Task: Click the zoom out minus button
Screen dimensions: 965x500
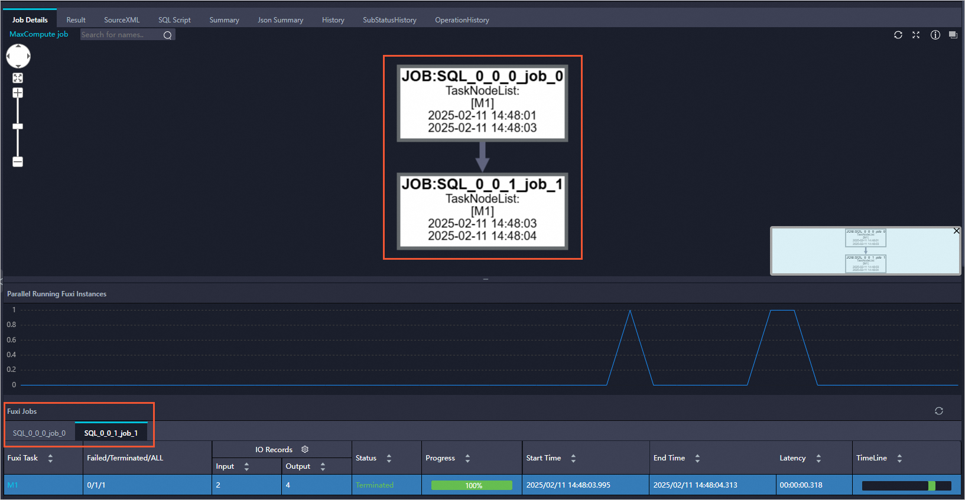Action: [18, 162]
